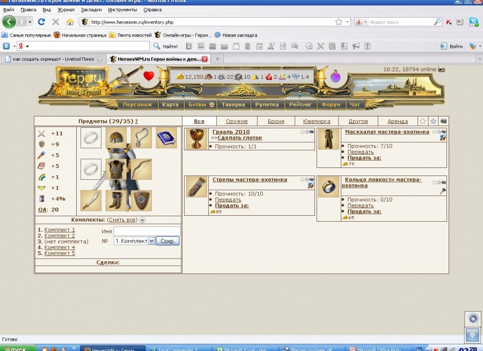Toggle the filled star filter beside Аренда
The image size is (483, 351).
tap(433, 121)
